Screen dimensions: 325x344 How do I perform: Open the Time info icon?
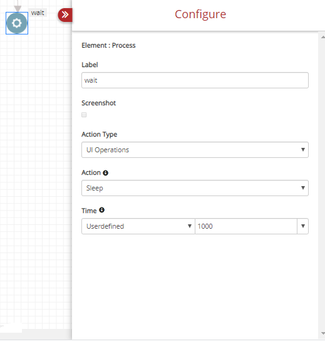pyautogui.click(x=101, y=210)
